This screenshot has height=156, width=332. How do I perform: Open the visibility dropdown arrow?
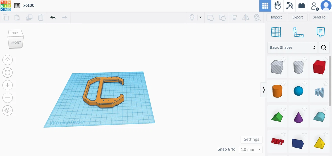(200, 17)
